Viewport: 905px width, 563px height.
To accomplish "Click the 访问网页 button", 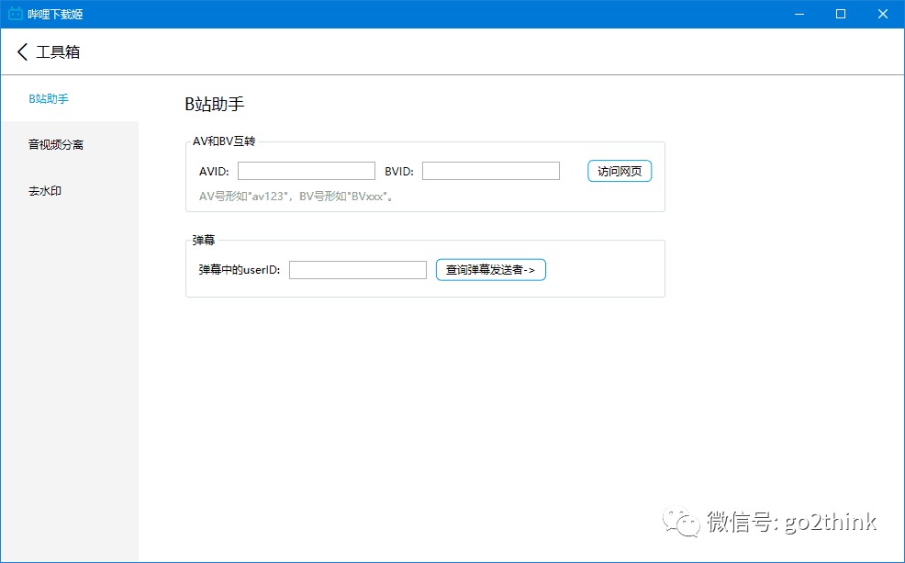I will [x=620, y=171].
